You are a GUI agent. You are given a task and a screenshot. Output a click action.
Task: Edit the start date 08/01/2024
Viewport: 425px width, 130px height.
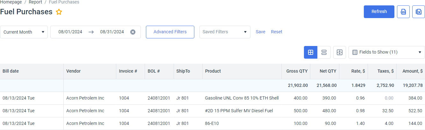coord(70,32)
